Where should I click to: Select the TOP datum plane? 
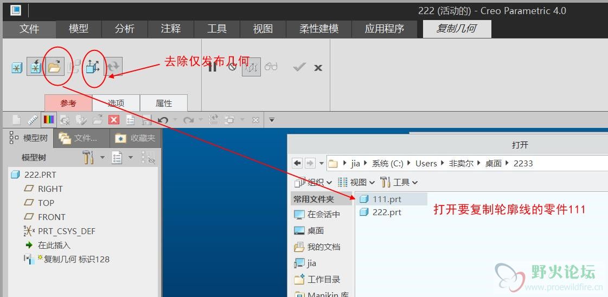click(39, 203)
